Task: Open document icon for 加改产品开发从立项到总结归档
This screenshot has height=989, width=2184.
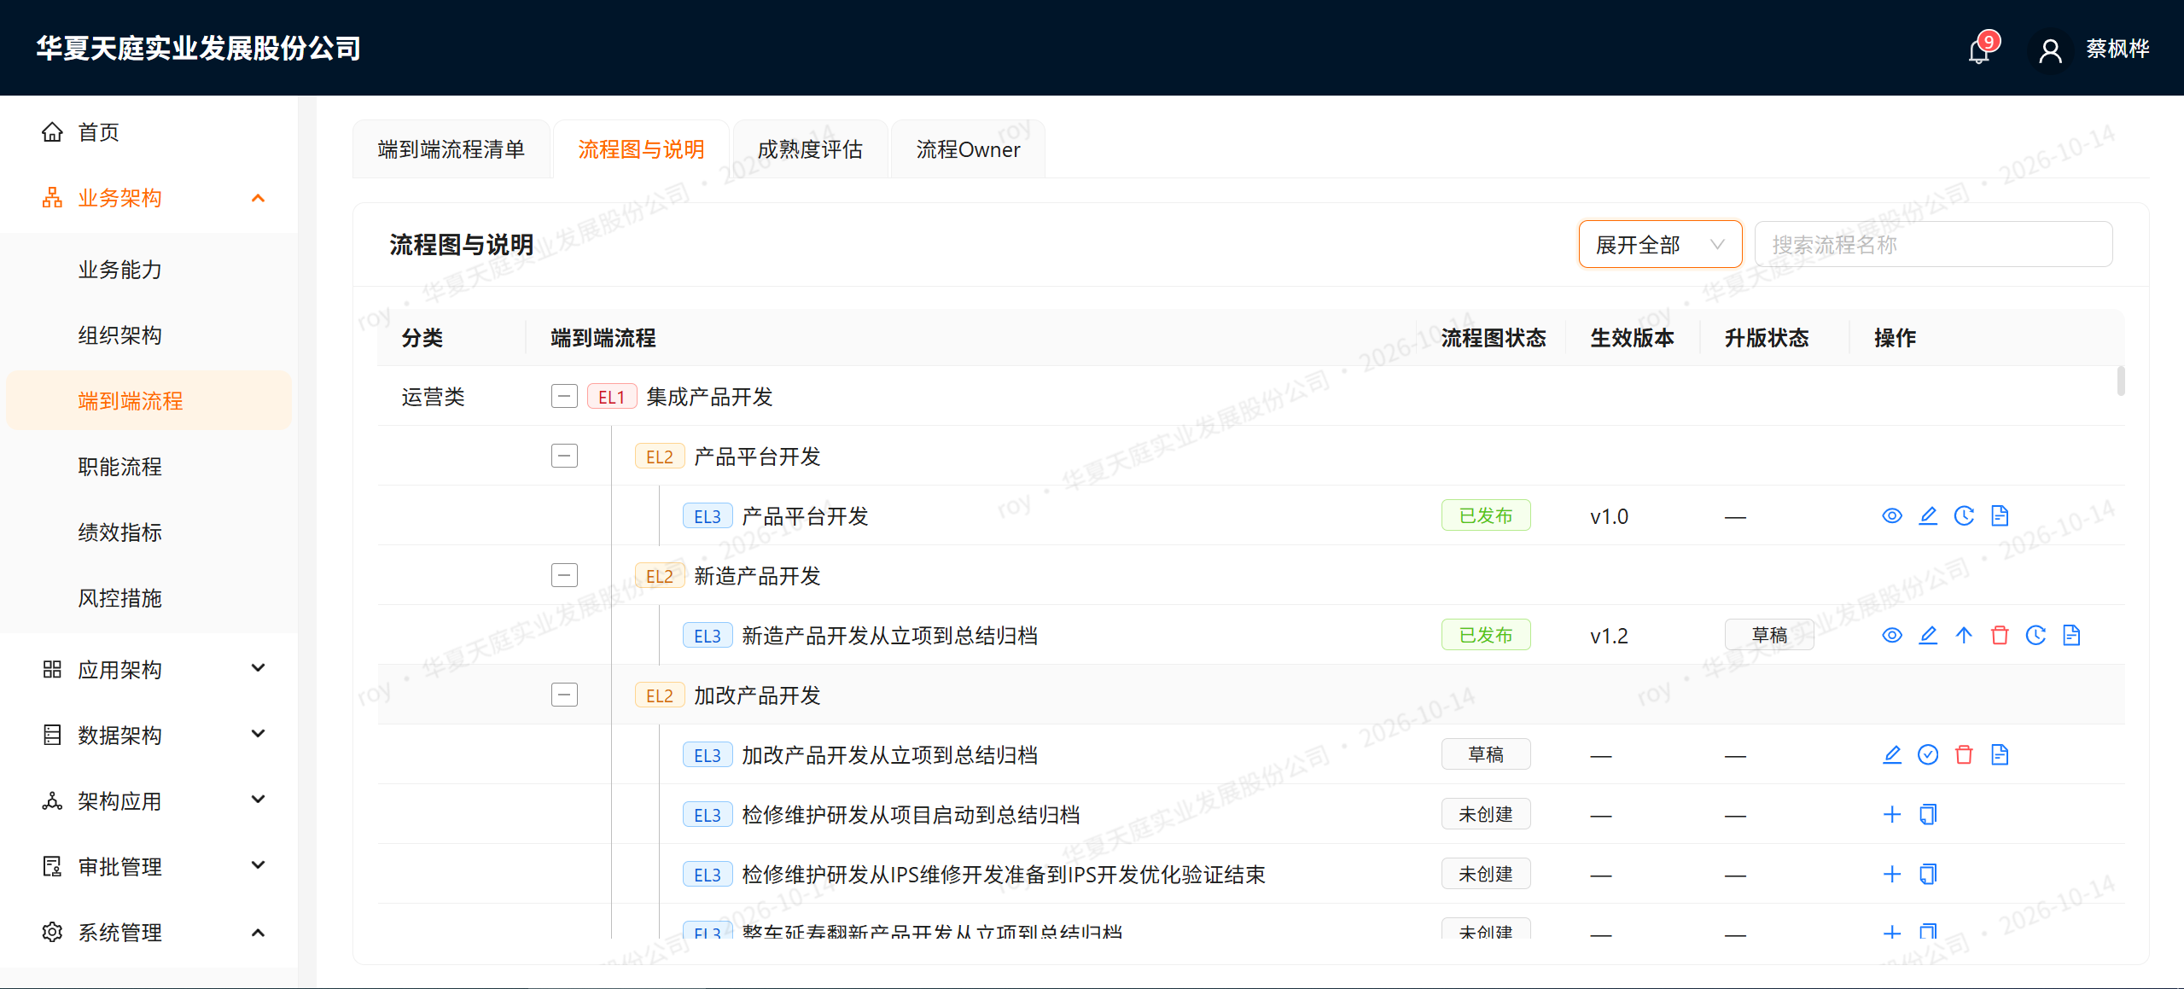Action: pos(2000,755)
